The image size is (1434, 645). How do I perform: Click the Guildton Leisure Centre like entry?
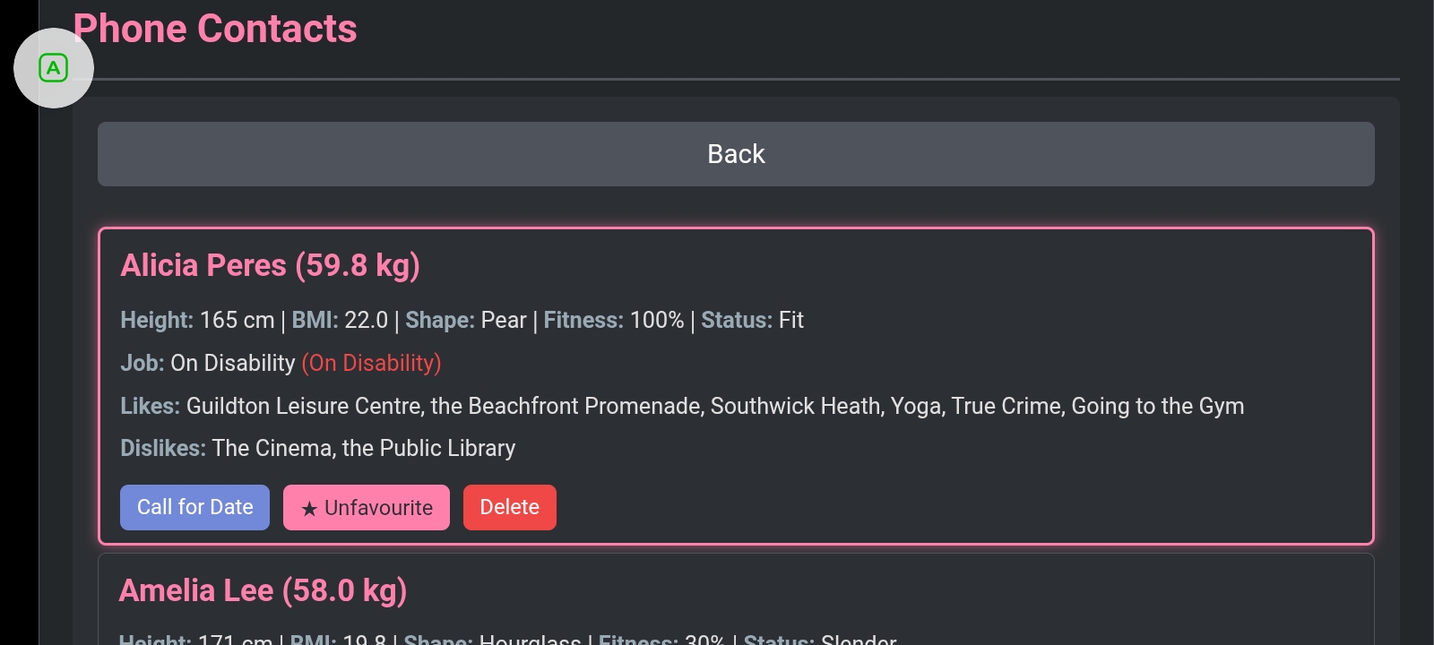point(303,406)
